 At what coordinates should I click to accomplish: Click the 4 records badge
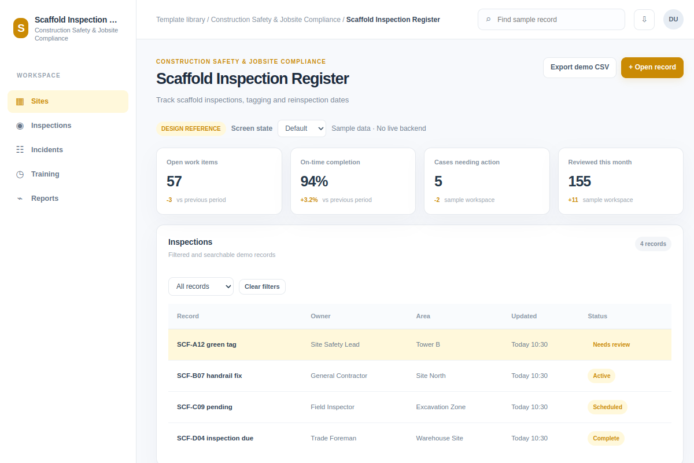[x=653, y=244]
